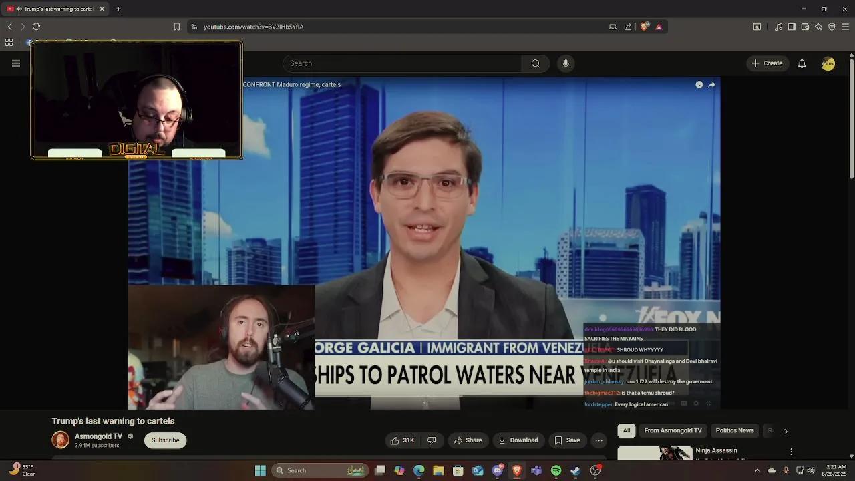Open the Brave Wallet icon
Image resolution: width=855 pixels, height=481 pixels.
[805, 27]
